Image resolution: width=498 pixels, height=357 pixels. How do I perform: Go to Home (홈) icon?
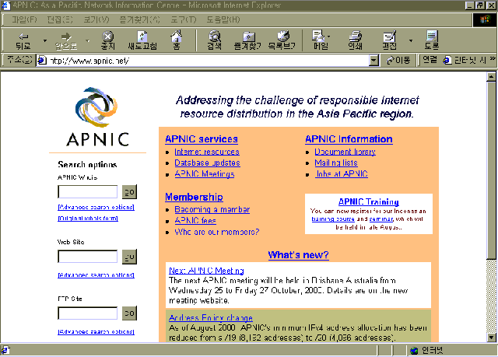click(x=177, y=40)
